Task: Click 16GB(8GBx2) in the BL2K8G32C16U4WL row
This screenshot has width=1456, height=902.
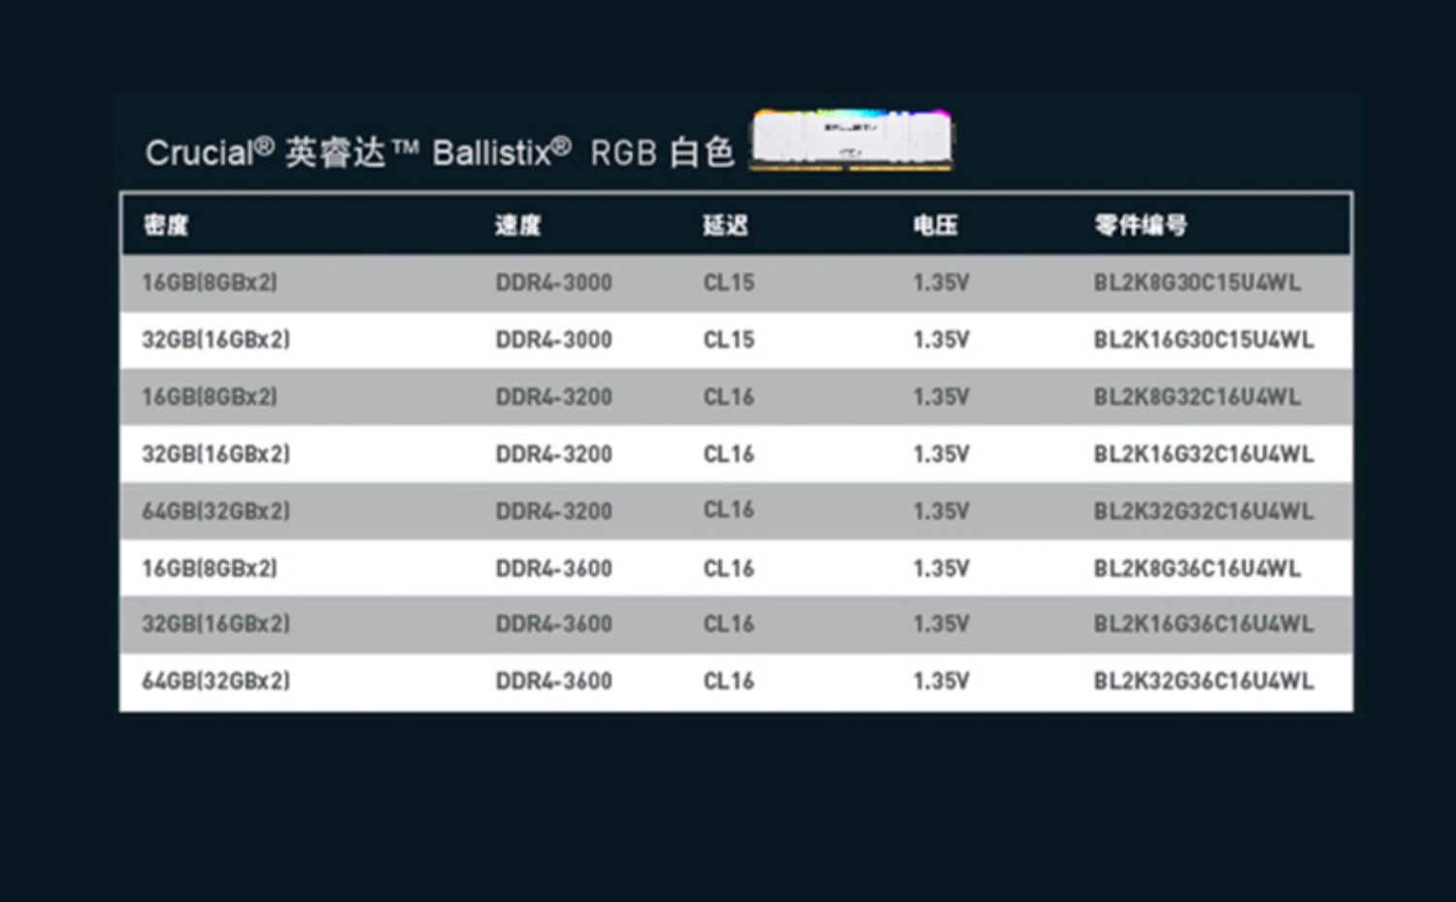Action: point(210,397)
